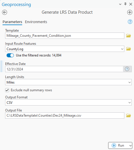This screenshot has width=134, height=150.
Task: Open tool help question mark icon
Action: [130, 22]
